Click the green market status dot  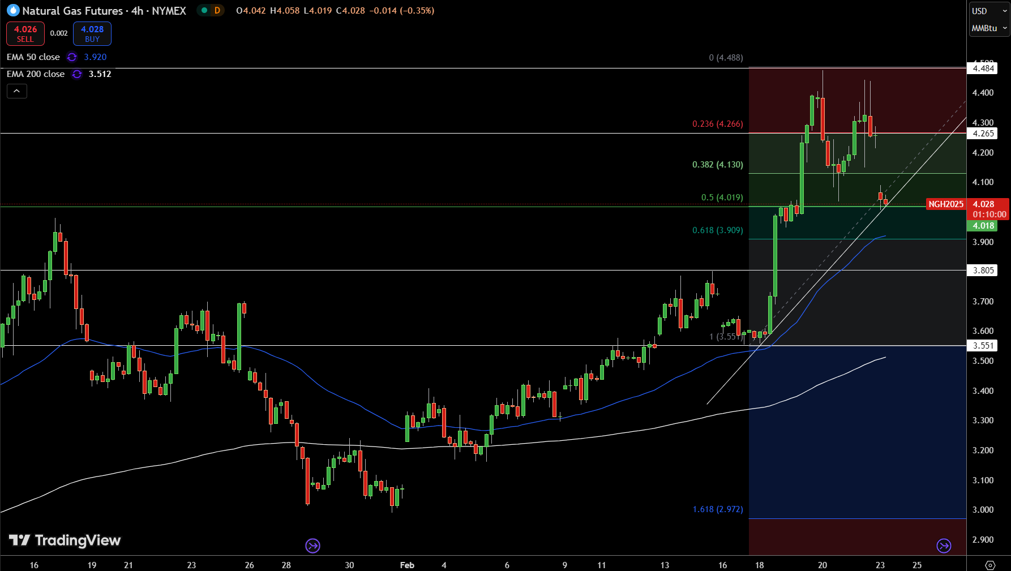click(x=204, y=10)
